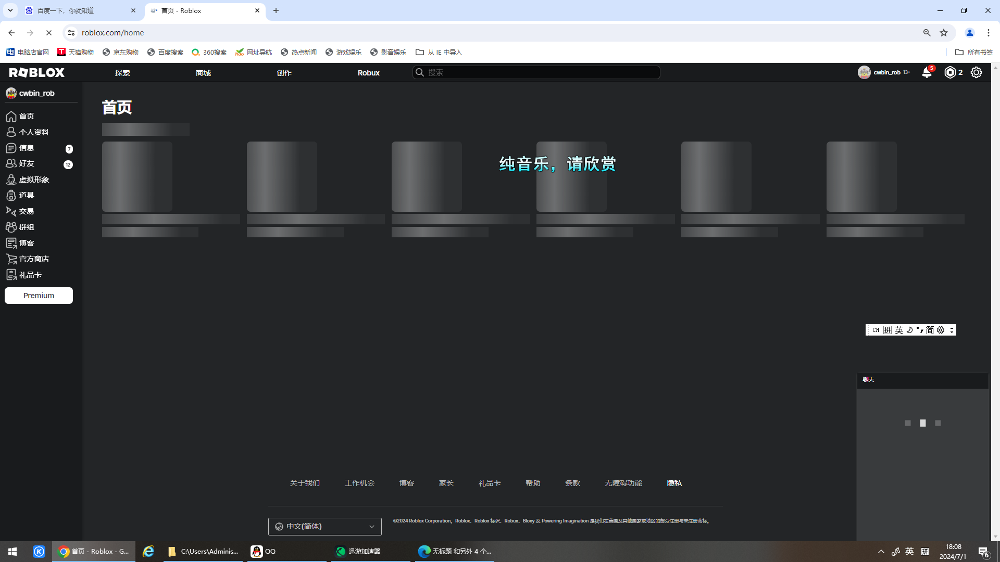Click the Premium button

coord(39,296)
